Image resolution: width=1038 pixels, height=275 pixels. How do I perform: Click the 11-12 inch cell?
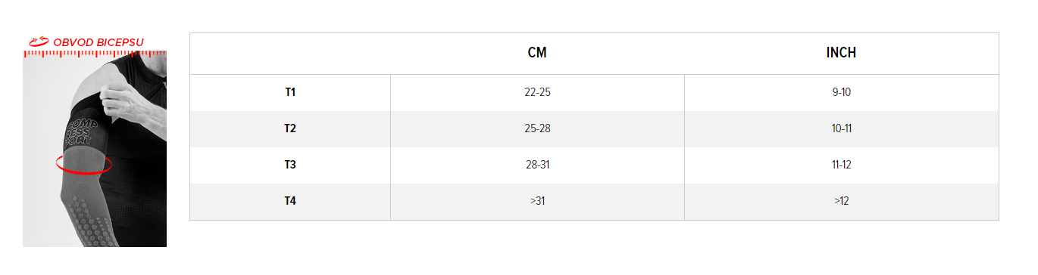(841, 165)
